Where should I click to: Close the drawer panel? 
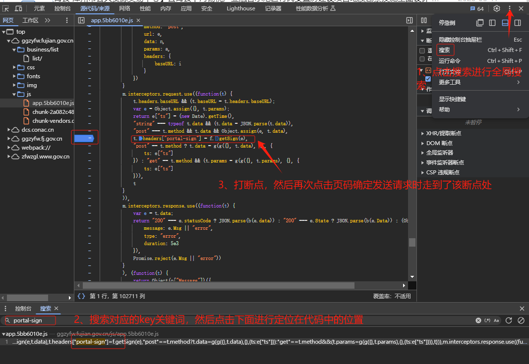pyautogui.click(x=522, y=309)
